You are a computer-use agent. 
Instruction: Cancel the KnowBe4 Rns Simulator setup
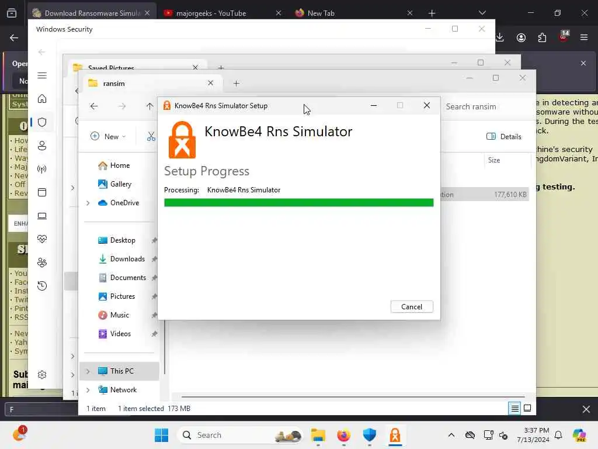412,306
